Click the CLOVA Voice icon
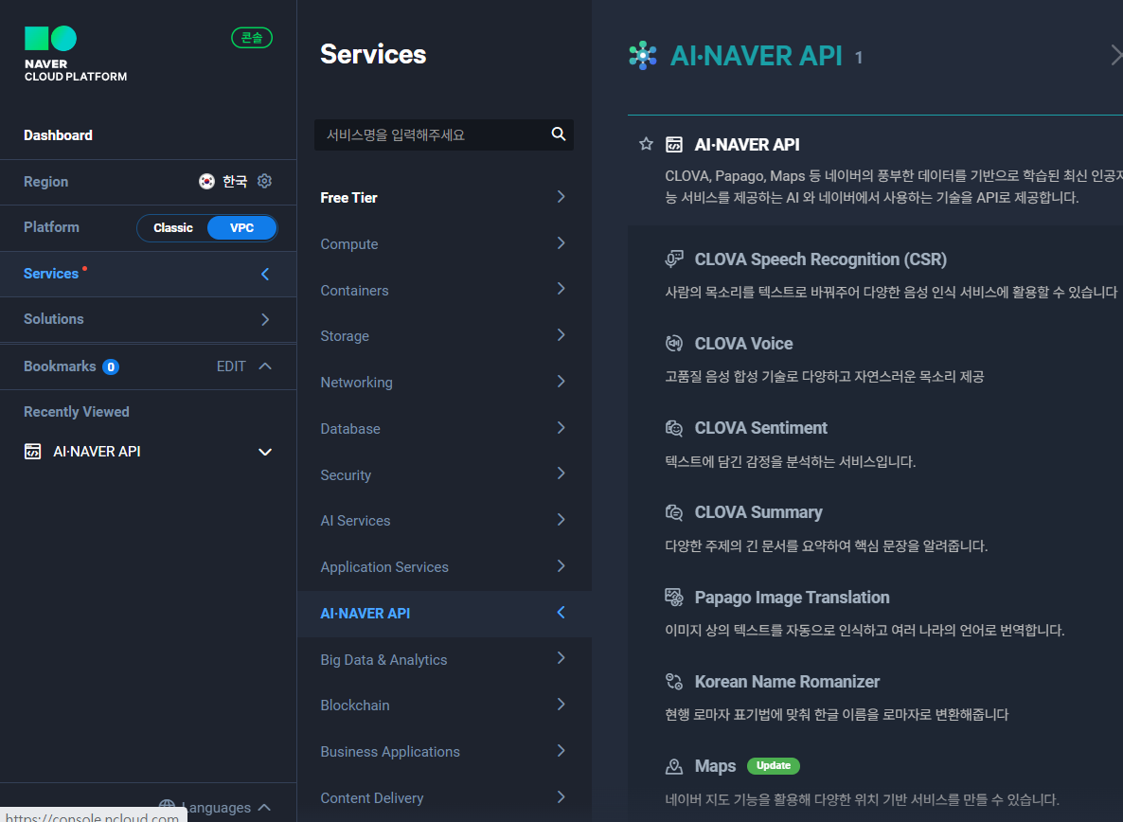The width and height of the screenshot is (1123, 822). pos(674,344)
